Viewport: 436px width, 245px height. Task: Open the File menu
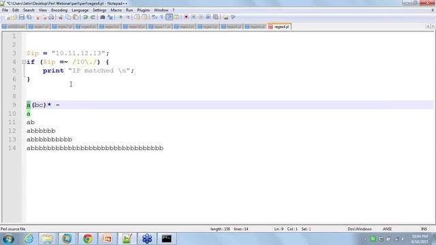pos(5,10)
